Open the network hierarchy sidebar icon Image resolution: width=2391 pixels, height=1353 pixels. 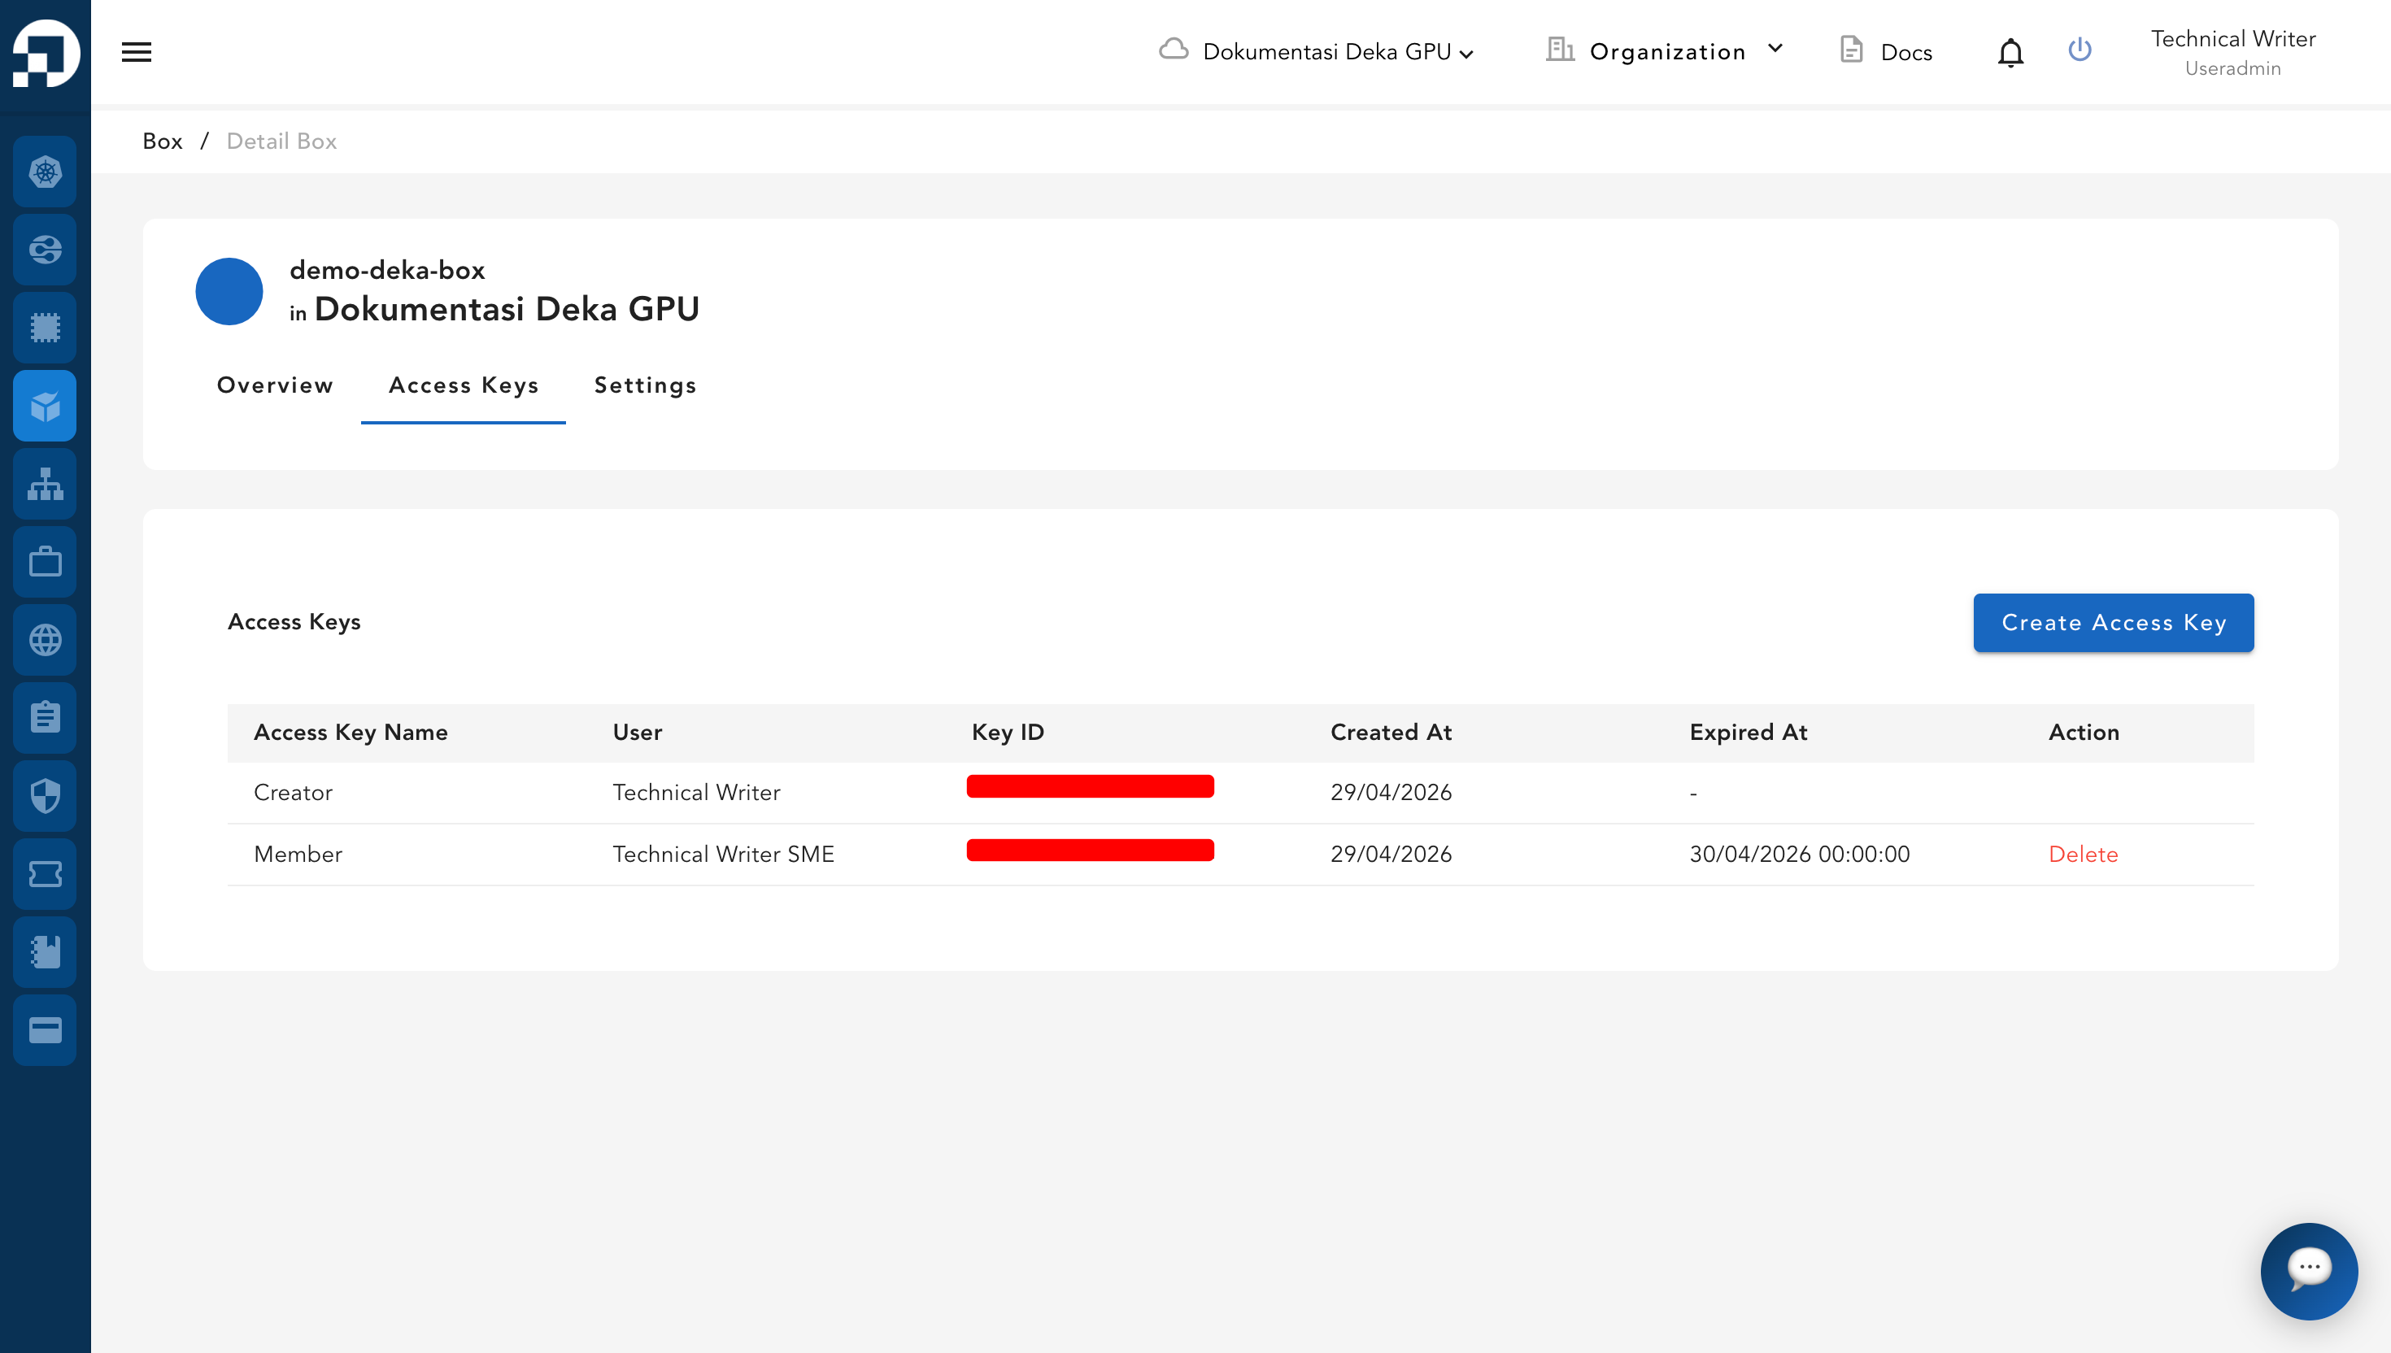click(x=45, y=484)
